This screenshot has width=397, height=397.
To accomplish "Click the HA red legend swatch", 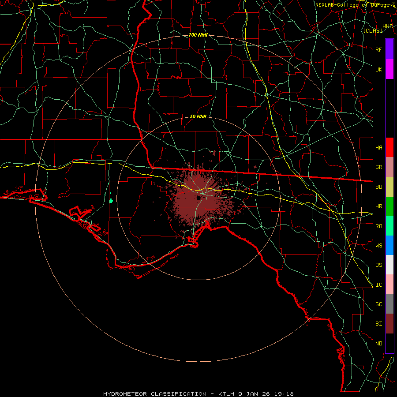I will coord(390,147).
